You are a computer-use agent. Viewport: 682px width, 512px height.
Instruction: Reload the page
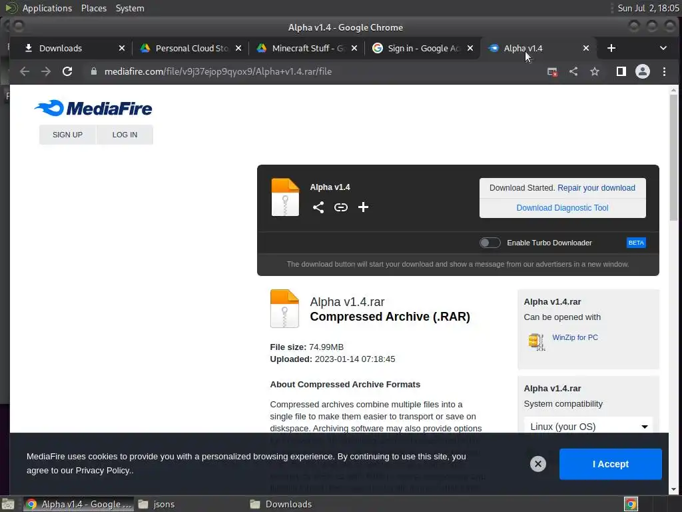pos(67,71)
